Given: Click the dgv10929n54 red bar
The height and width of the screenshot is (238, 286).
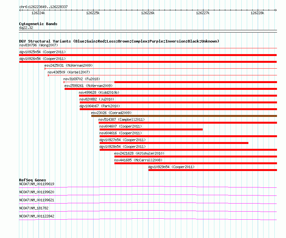Looking at the screenshot, I should pos(213,170).
